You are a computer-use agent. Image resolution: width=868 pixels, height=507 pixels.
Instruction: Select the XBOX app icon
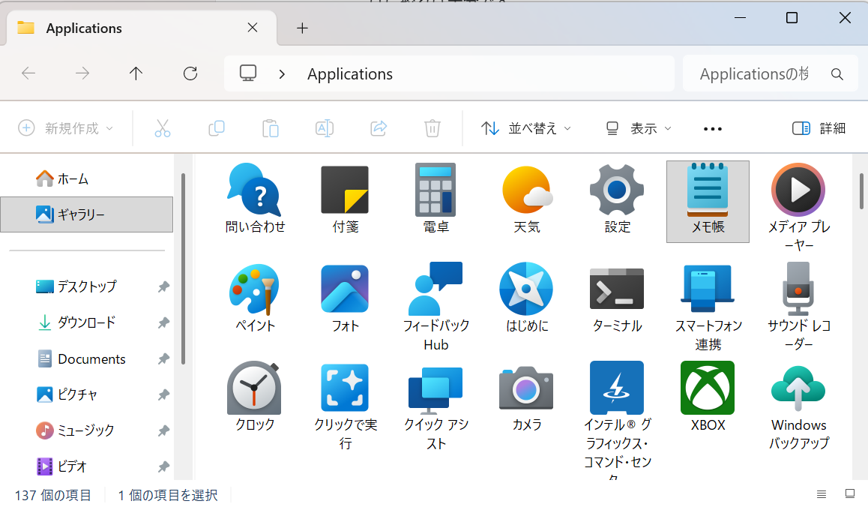(x=708, y=388)
